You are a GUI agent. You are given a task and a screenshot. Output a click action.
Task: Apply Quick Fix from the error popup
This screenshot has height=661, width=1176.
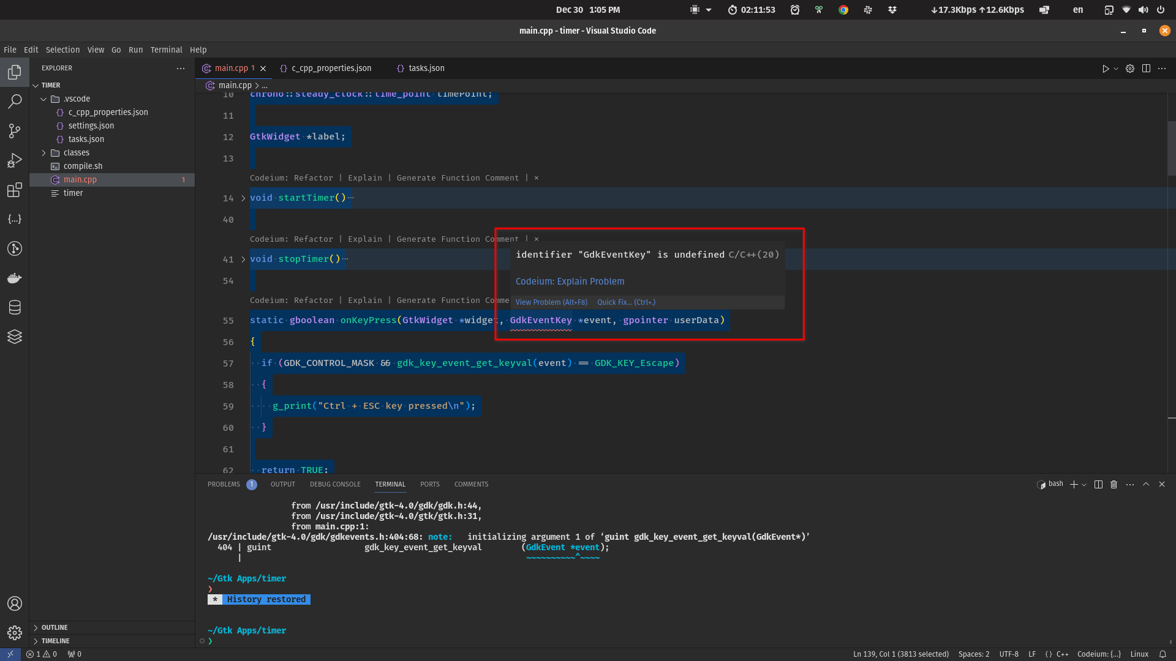pos(626,302)
